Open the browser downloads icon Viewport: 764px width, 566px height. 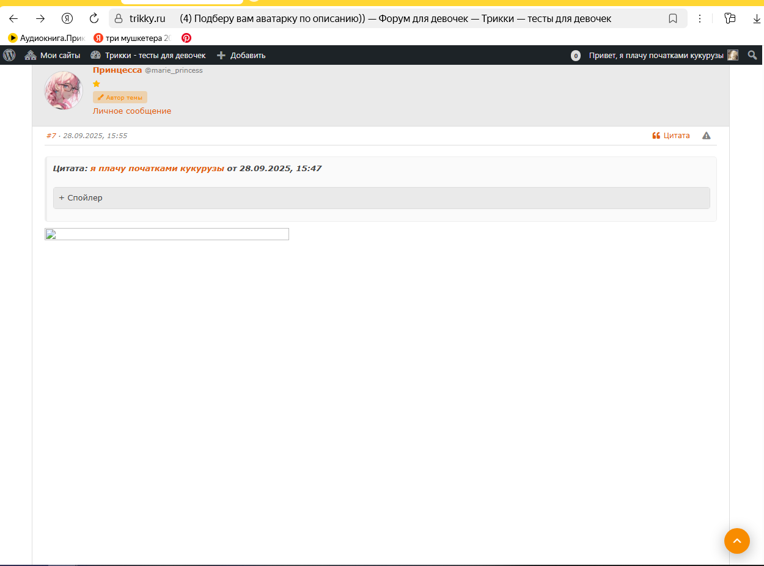coord(757,18)
